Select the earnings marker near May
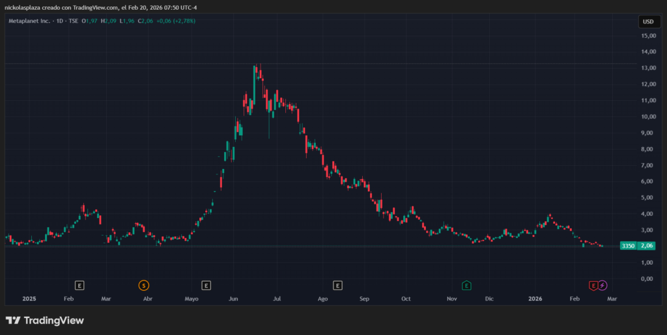This screenshot has width=667, height=335. tap(206, 285)
